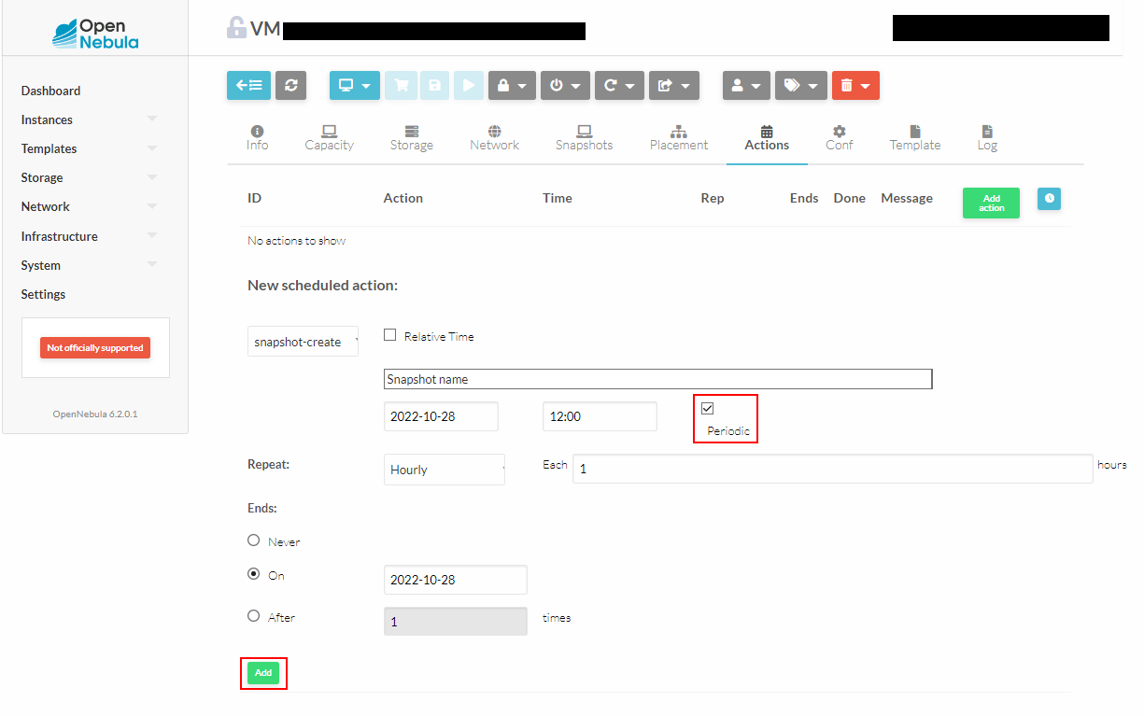
Task: Click the back to list button
Action: pos(248,85)
